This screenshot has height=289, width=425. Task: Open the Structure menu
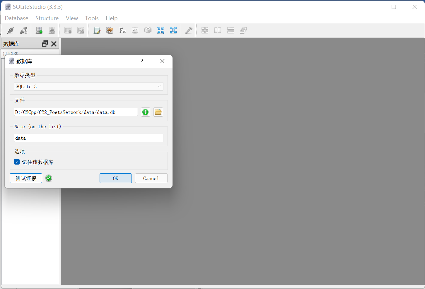click(x=47, y=18)
